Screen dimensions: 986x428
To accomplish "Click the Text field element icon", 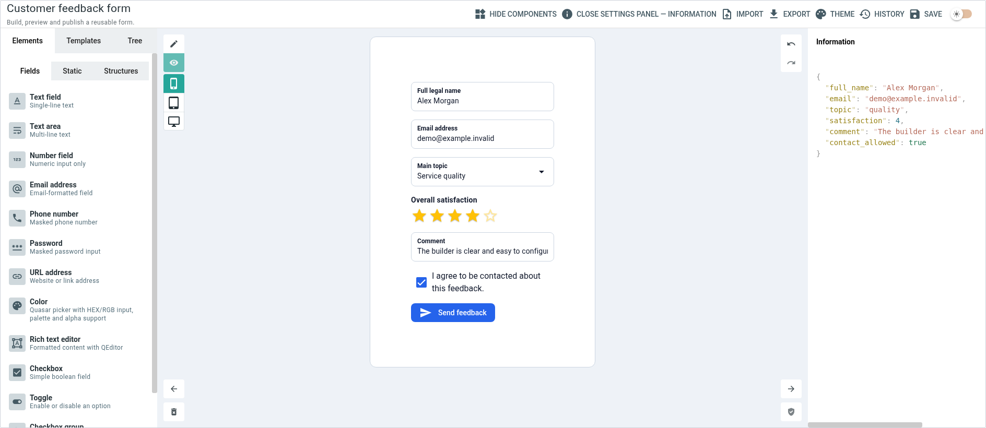I will (17, 101).
